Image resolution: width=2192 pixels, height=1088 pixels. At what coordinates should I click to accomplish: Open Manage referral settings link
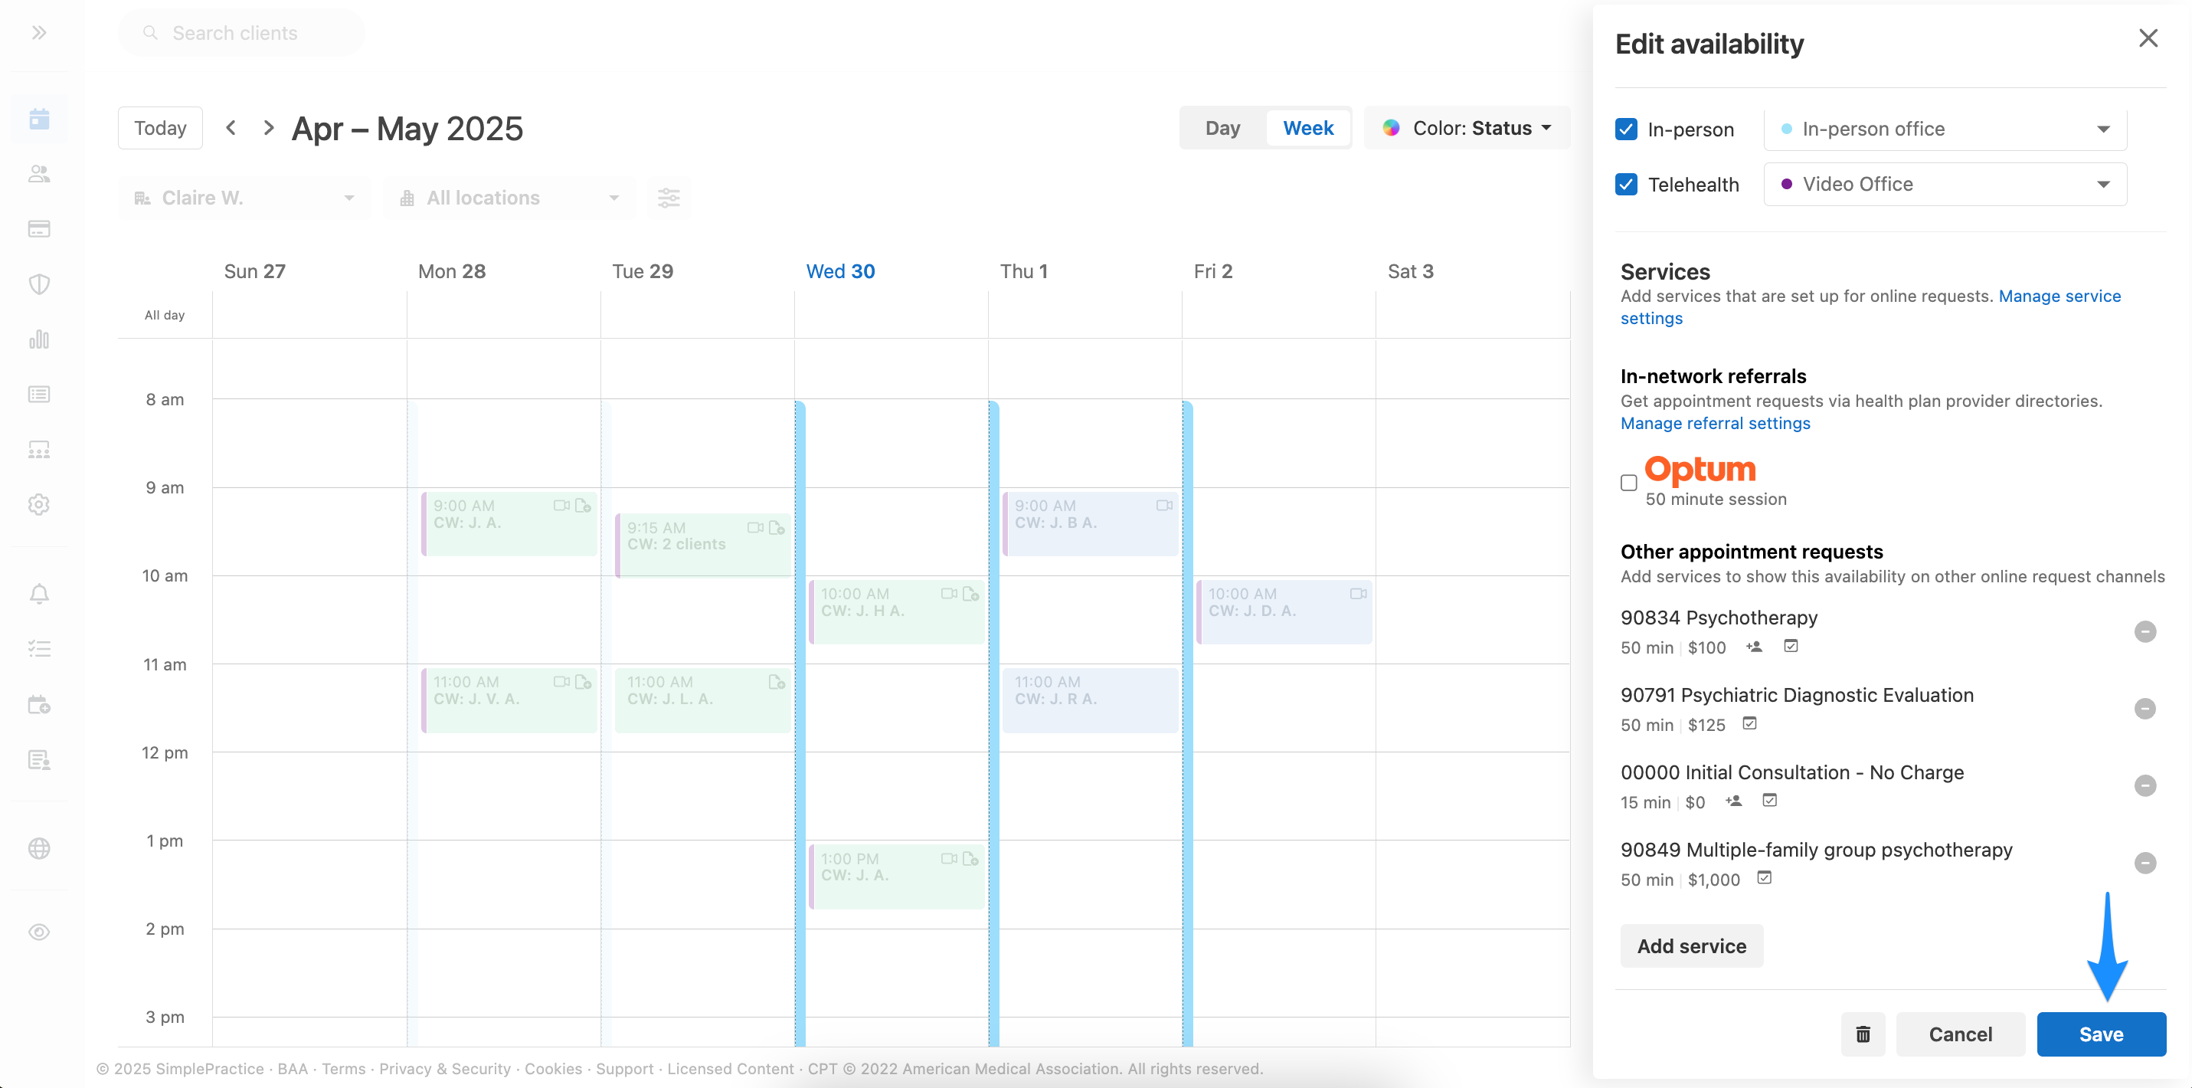[x=1715, y=423]
